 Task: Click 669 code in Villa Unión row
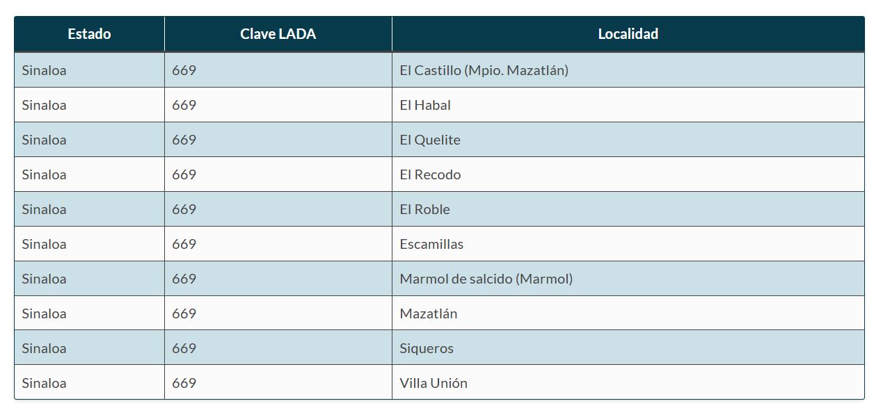pyautogui.click(x=184, y=383)
